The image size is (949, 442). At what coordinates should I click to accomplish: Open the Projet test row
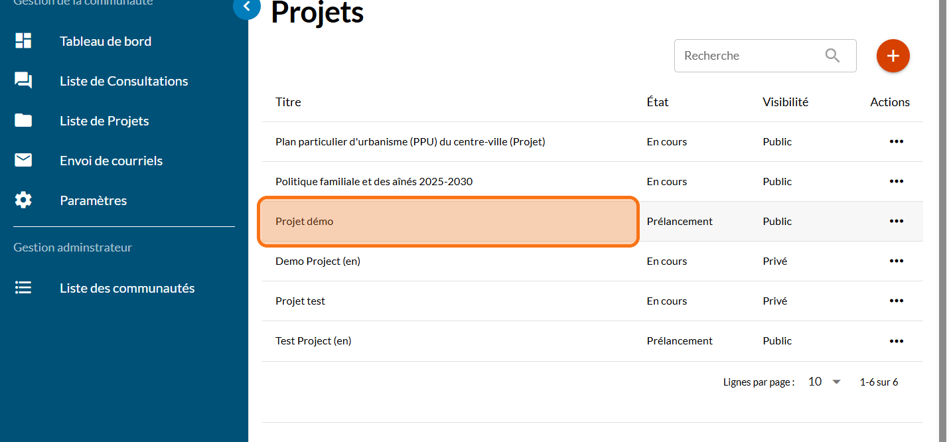coord(300,301)
